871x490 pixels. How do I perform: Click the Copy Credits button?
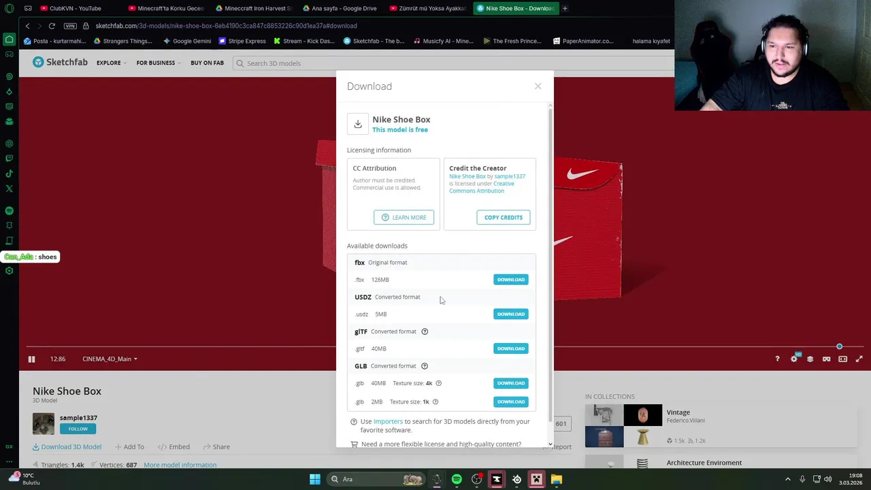(x=504, y=217)
